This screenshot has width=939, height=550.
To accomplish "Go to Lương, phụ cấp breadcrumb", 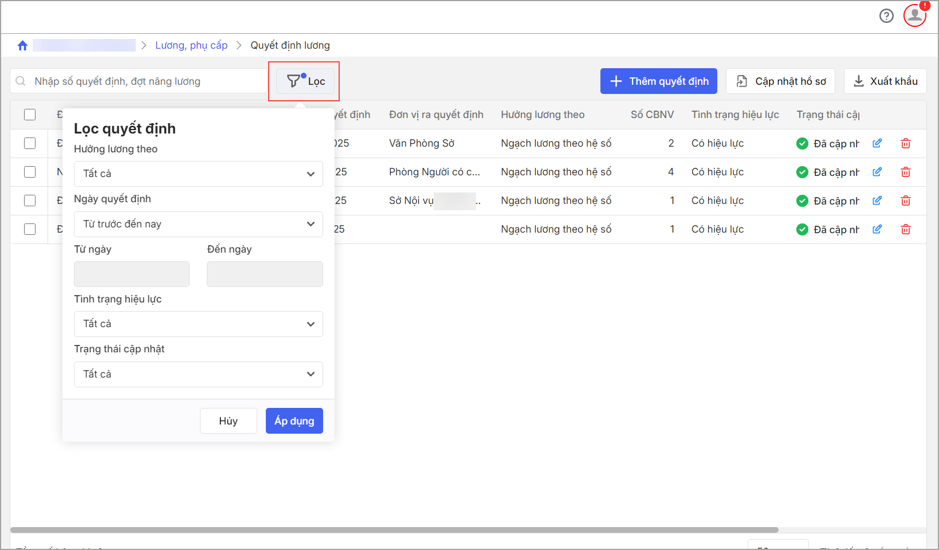I will click(x=191, y=45).
